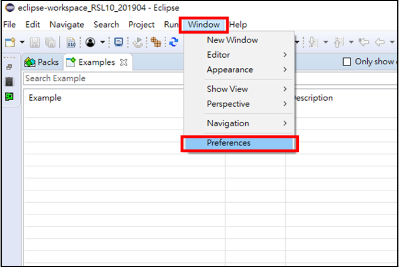399x267 pixels.
Task: Open dropdown arrow beside New icon
Action: pos(22,42)
